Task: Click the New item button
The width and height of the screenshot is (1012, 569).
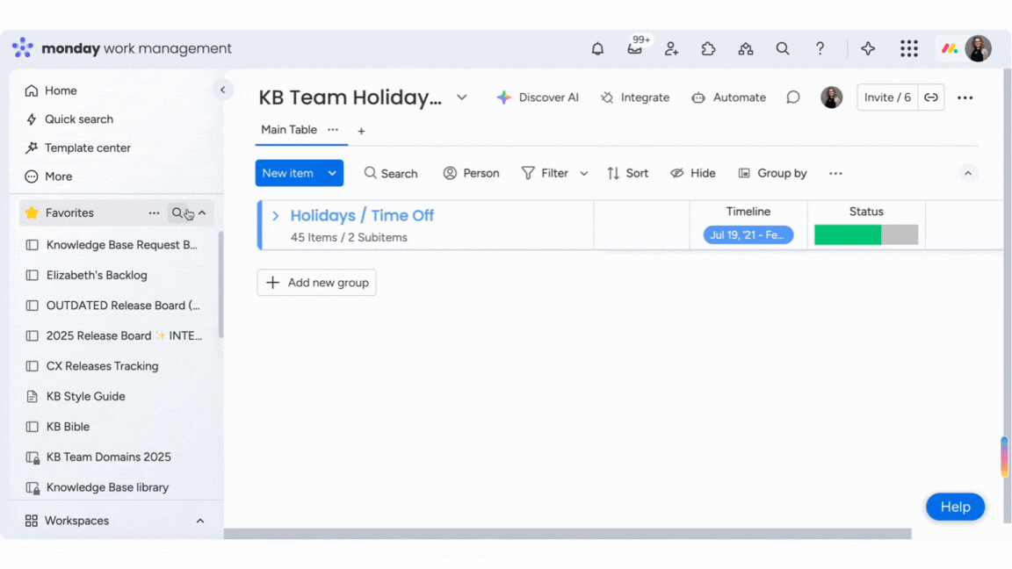Action: pyautogui.click(x=288, y=173)
